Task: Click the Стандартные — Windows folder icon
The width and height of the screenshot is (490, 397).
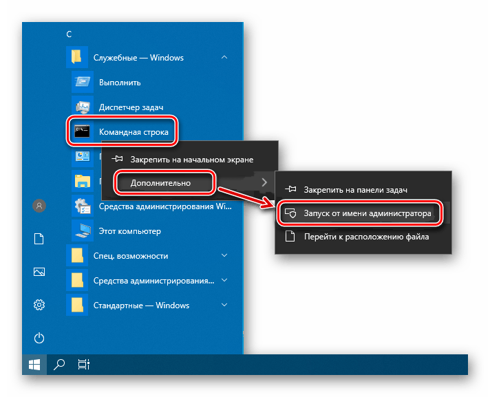Action: (77, 305)
